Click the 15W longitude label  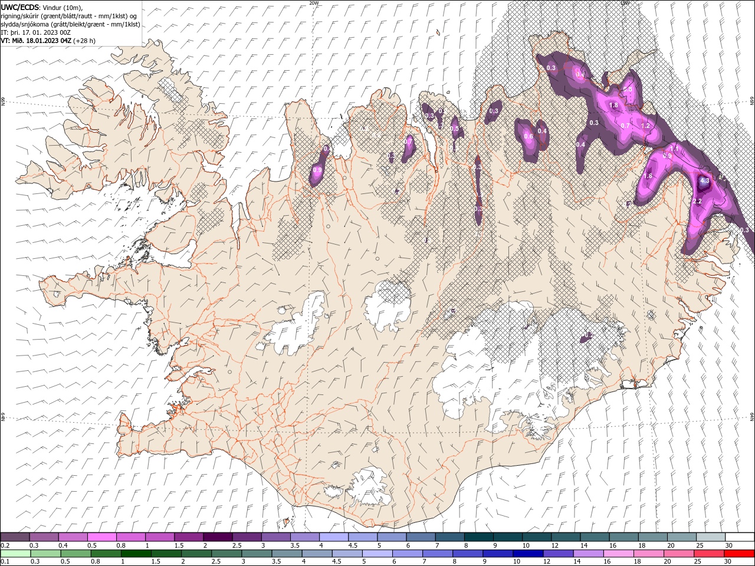coord(625,2)
